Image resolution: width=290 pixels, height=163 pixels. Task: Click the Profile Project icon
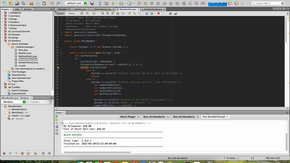[x=129, y=3]
